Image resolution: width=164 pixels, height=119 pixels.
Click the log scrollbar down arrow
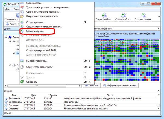coord(159,109)
